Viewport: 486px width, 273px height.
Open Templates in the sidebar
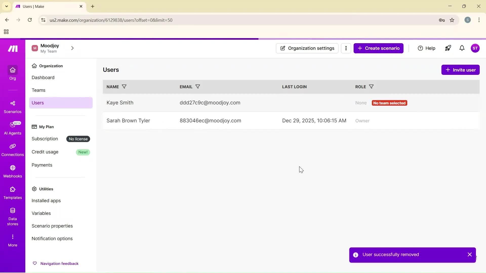point(12,193)
